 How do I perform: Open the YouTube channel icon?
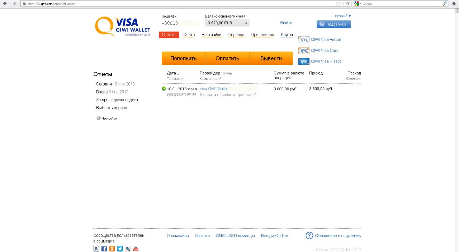[136, 249]
